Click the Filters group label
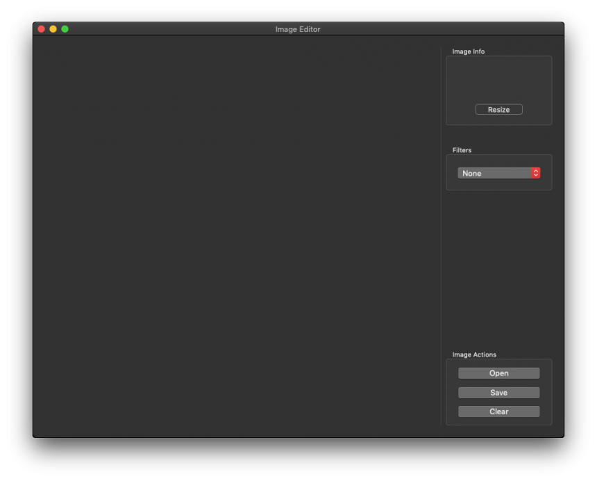 [462, 150]
